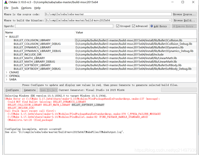Image resolution: width=199 pixels, height=155 pixels.
Task: Click the Generate button
Action: (30, 90)
